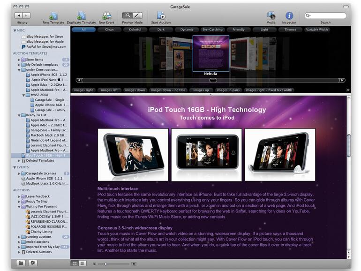Choose images right - fixed text width layout
Viewport: 361px width, 271px height.
[269, 90]
